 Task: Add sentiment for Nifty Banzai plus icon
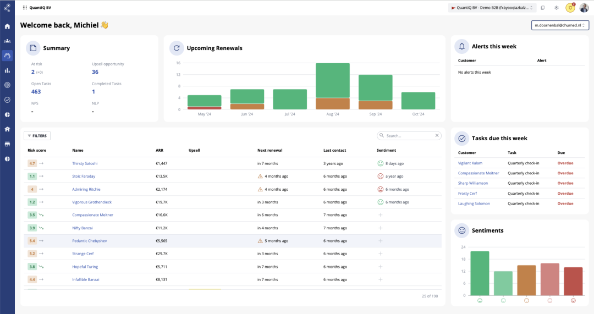pos(381,228)
